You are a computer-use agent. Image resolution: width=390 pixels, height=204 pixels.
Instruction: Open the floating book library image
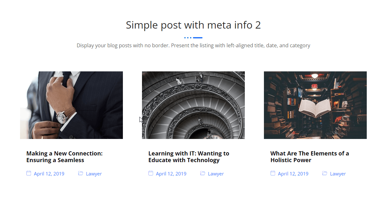[x=315, y=105]
